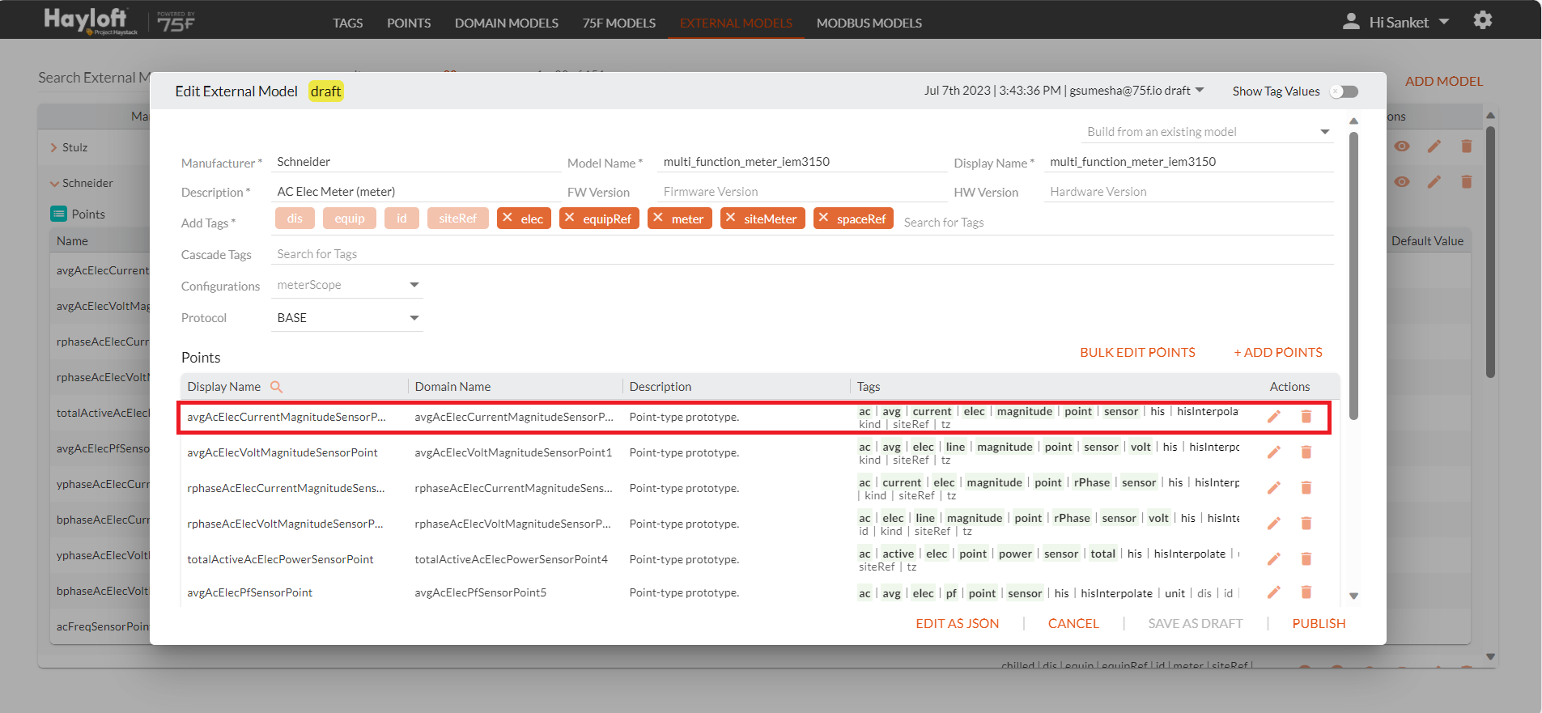Edit the totalActiveAcElecPowerSensorPoint row
1542x713 pixels.
[x=1273, y=559]
